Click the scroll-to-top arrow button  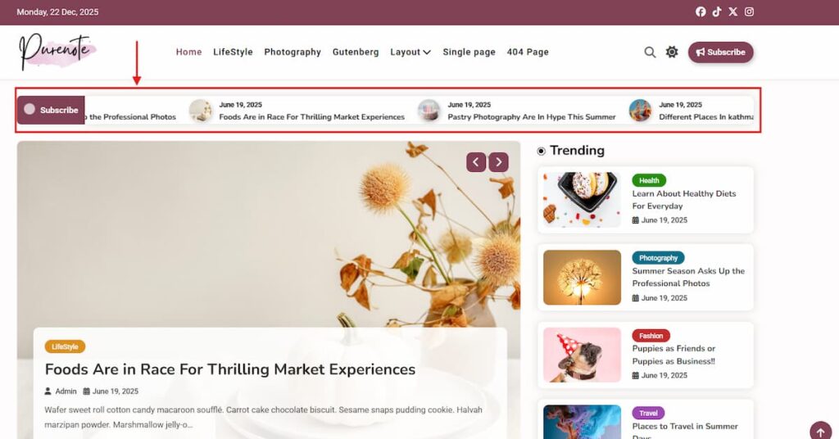(x=821, y=432)
